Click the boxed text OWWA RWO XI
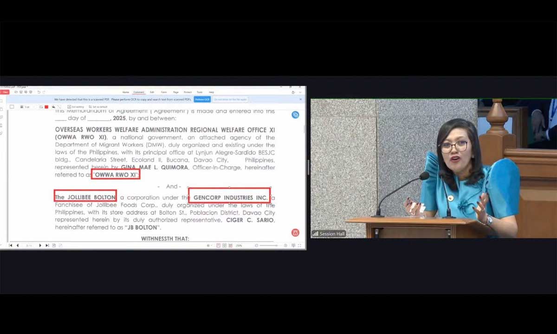This screenshot has height=334, width=557. [116, 175]
